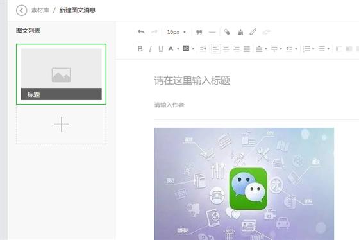
Task: Toggle bold formatting
Action: tap(140, 49)
